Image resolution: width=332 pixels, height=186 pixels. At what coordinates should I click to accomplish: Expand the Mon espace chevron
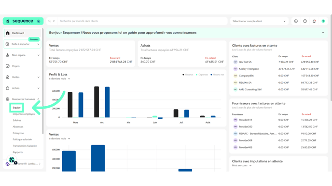[x=38, y=55]
